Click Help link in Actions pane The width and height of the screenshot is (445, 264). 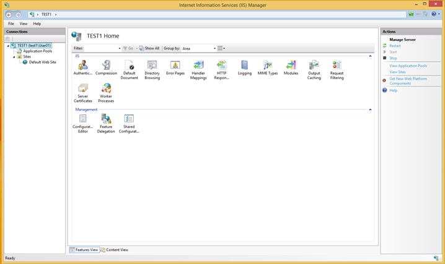[x=393, y=90]
